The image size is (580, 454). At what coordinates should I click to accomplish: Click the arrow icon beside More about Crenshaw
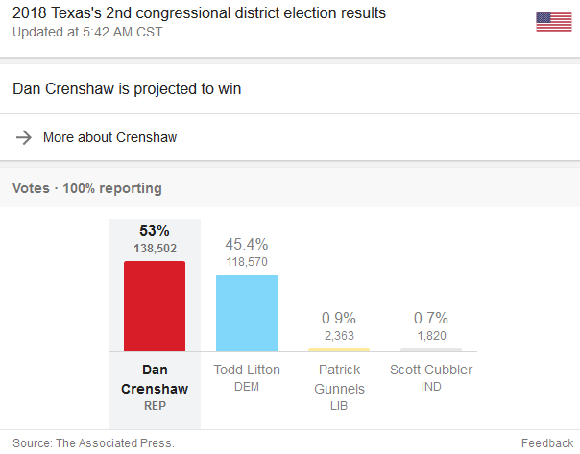[24, 137]
